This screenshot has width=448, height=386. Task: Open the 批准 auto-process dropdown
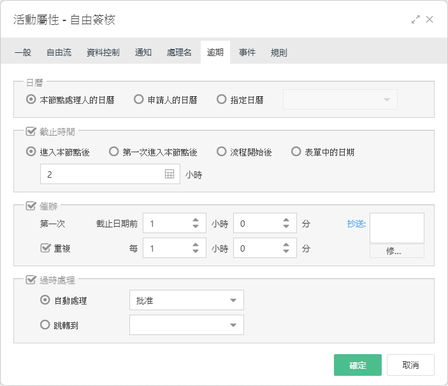(x=187, y=300)
